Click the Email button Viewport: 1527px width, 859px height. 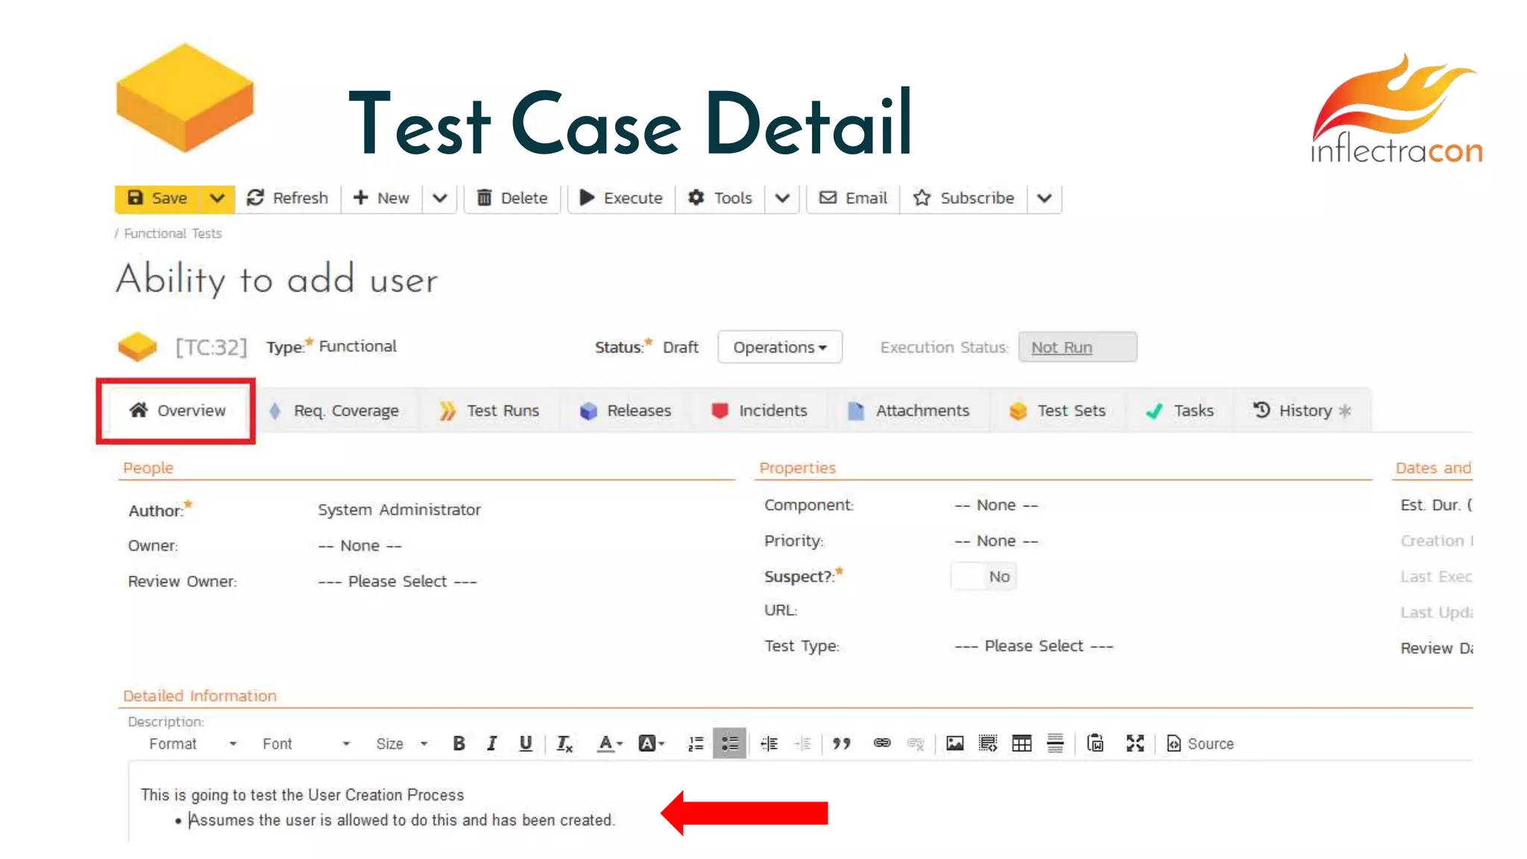[854, 198]
